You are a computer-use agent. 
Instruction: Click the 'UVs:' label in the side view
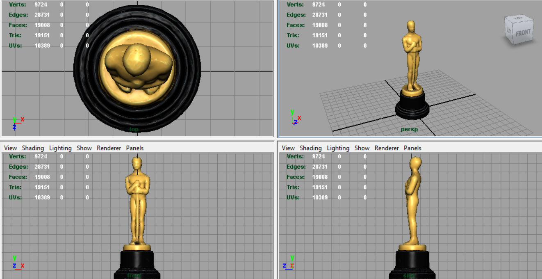(x=294, y=197)
